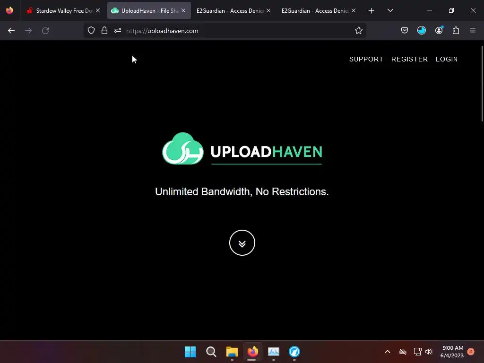Open site permissions icon in address bar

coord(118,30)
